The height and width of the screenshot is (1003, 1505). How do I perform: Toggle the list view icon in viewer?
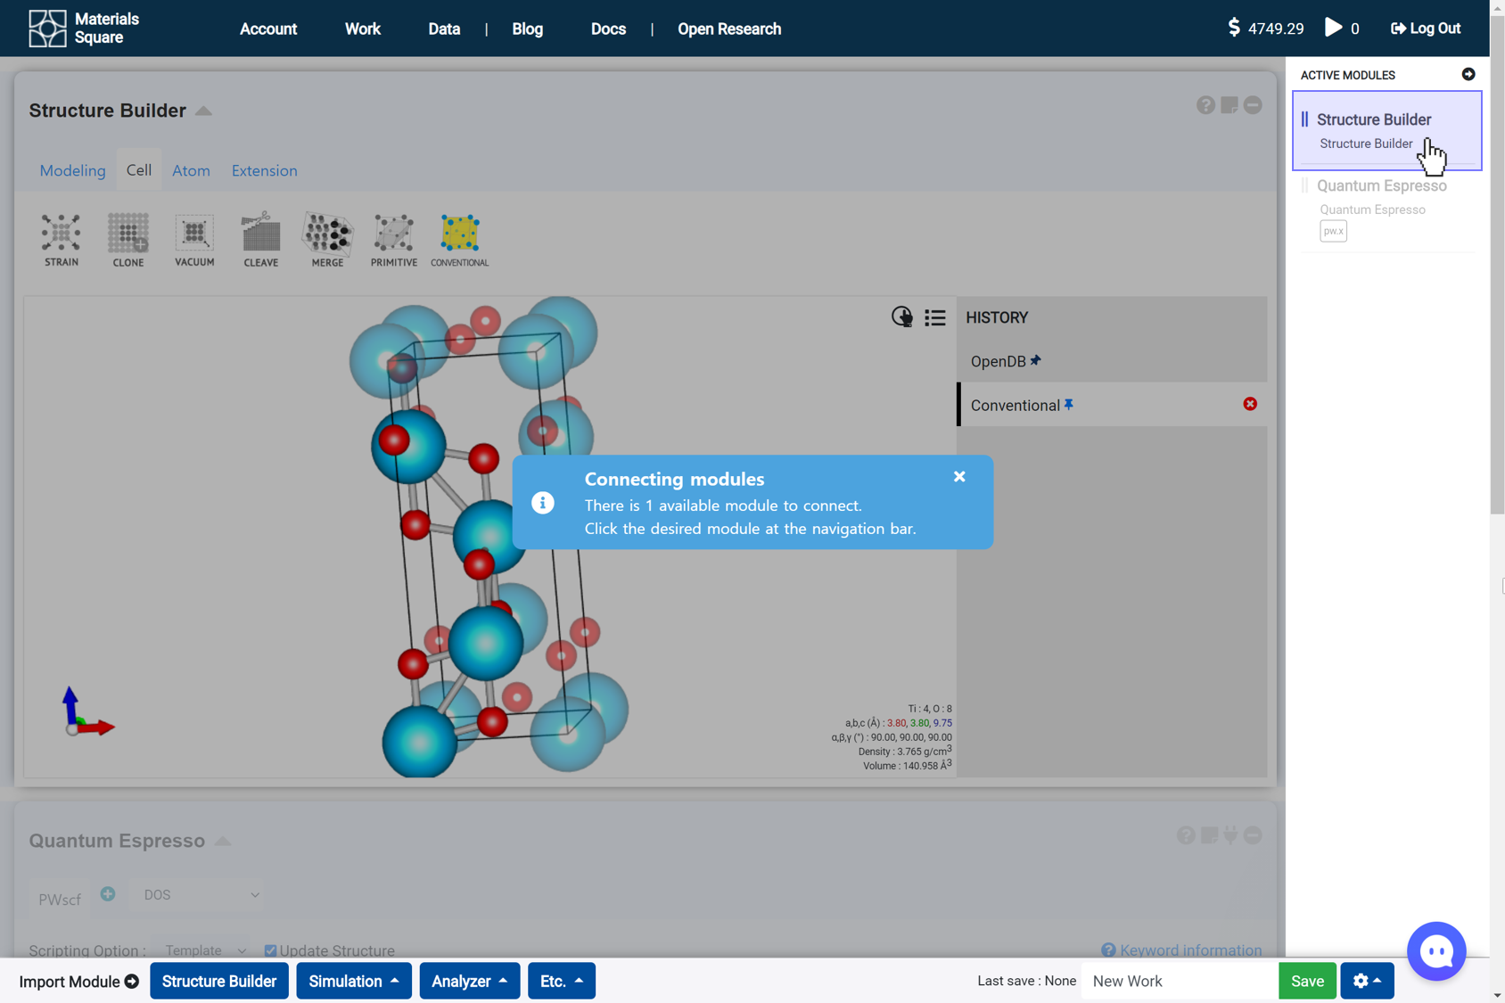tap(934, 317)
